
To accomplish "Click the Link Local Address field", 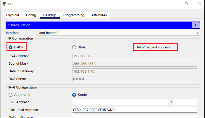I will pyautogui.click(x=135, y=110).
